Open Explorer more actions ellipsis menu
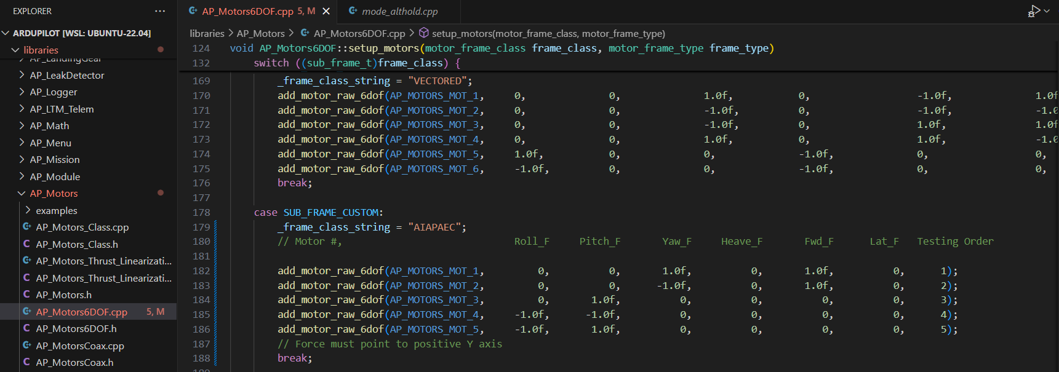This screenshot has height=372, width=1059. [x=160, y=11]
